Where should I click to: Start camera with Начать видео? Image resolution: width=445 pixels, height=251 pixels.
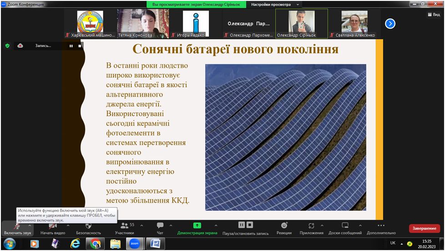(53, 229)
